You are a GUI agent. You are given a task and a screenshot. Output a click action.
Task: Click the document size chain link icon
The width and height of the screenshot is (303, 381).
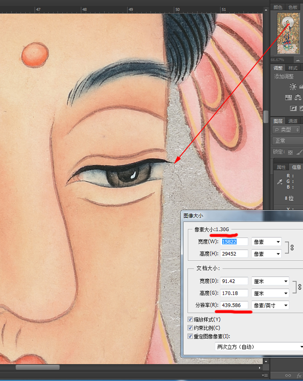[300, 287]
